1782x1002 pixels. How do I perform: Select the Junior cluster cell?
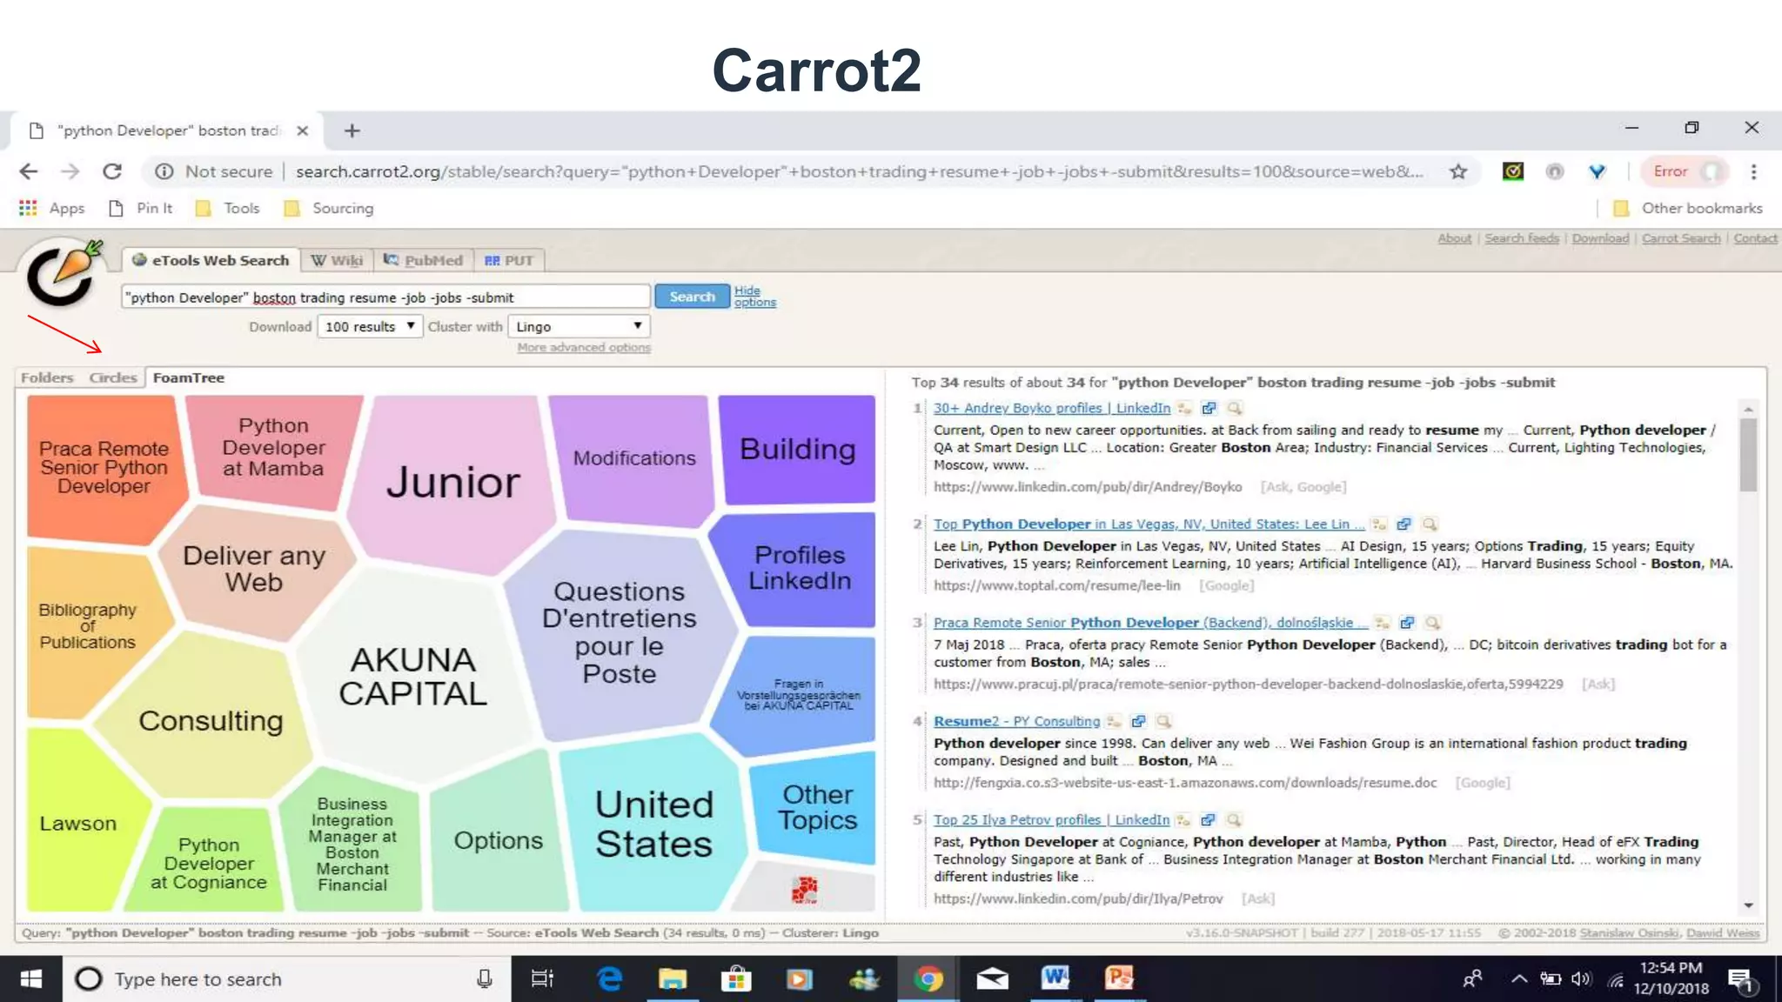click(x=452, y=483)
